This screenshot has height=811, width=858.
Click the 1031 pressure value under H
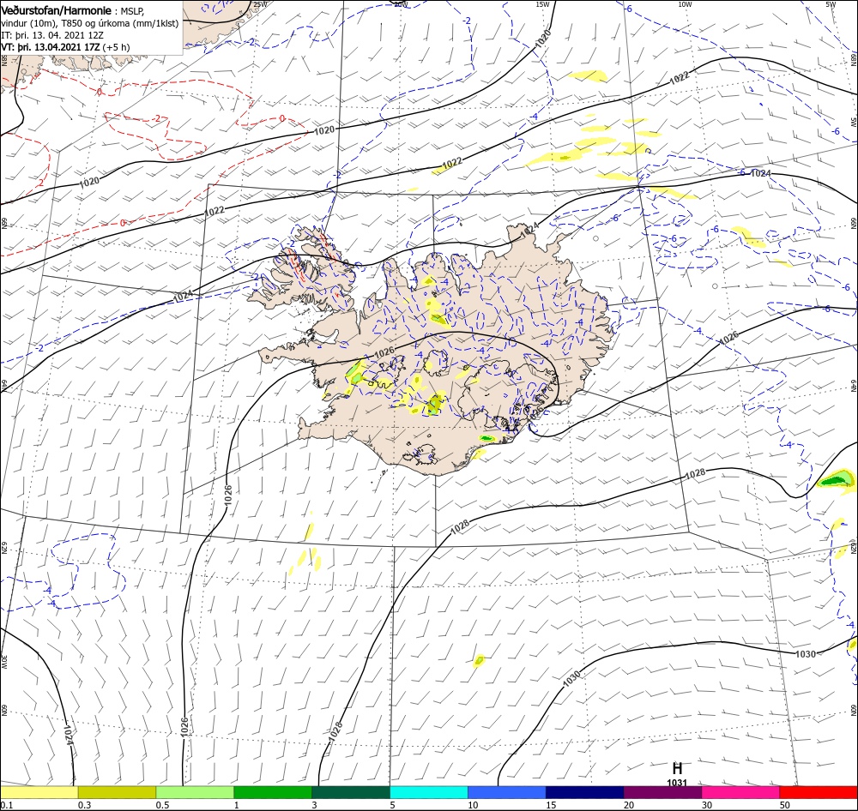coord(677,783)
